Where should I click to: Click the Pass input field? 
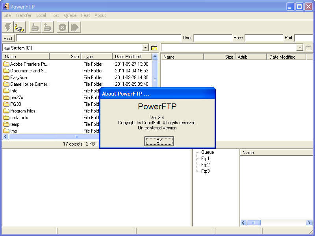[264, 38]
